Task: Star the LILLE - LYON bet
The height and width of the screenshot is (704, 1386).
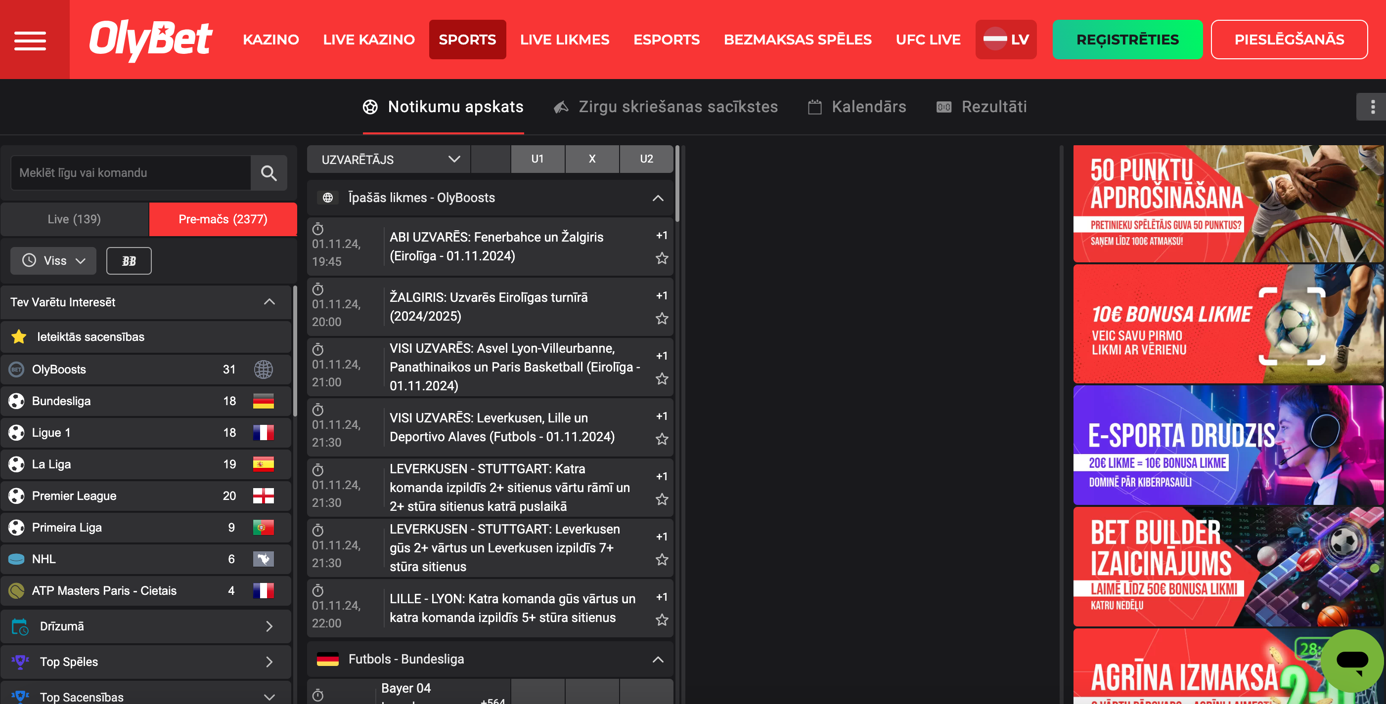Action: click(662, 620)
